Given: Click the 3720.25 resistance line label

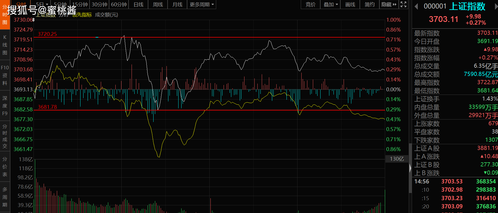Looking at the screenshot, I should (47, 34).
